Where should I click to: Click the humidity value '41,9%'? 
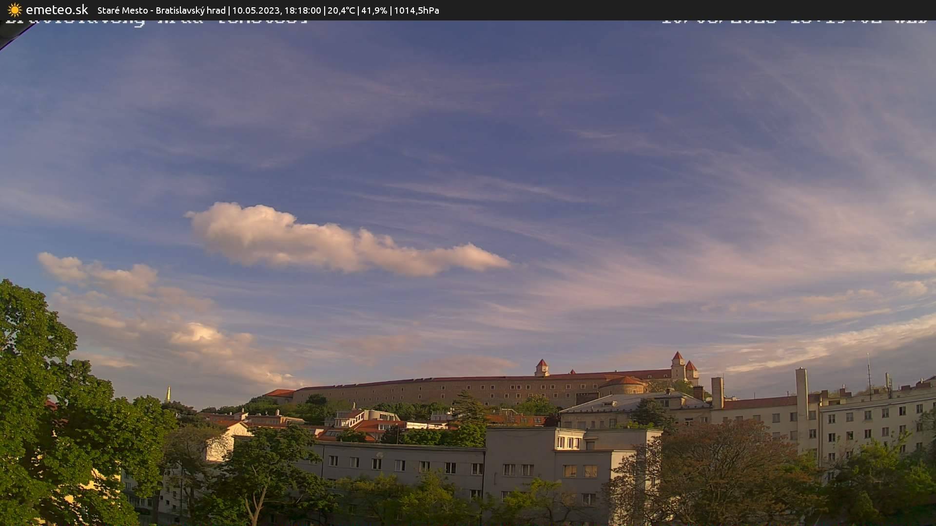tap(374, 10)
